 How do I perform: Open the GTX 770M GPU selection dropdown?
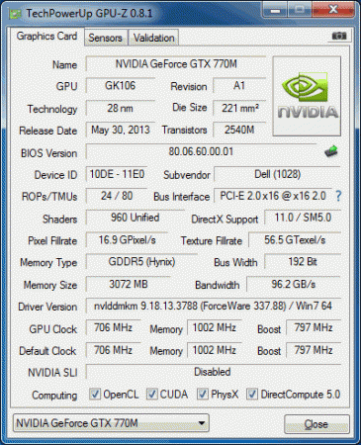pyautogui.click(x=111, y=423)
